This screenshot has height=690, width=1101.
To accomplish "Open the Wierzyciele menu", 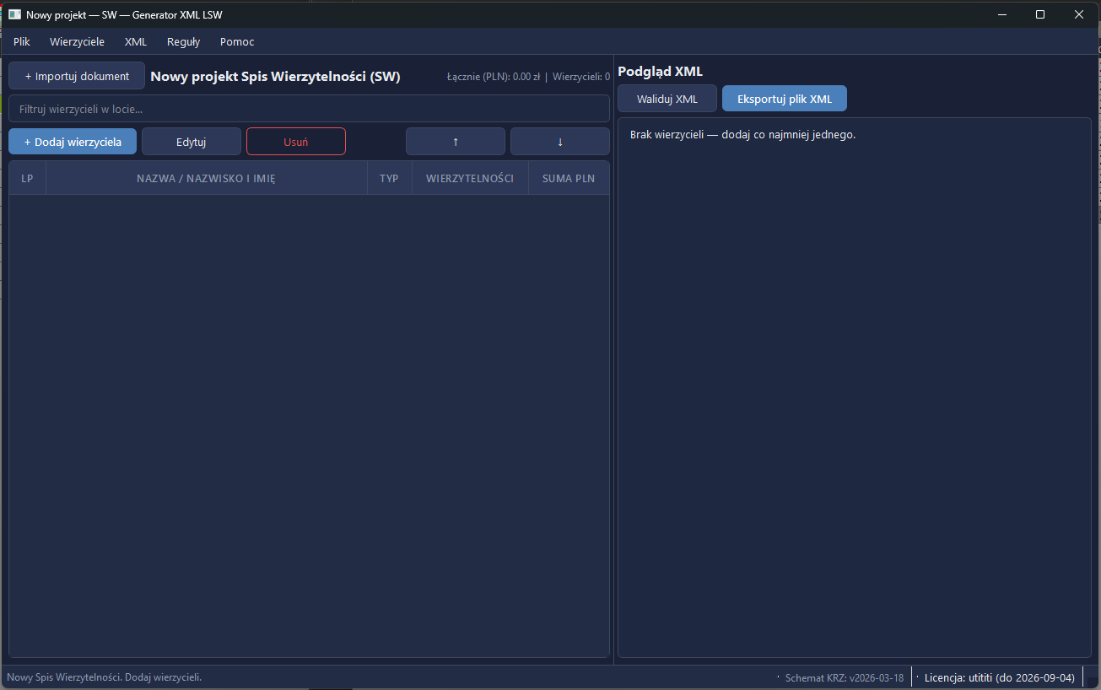I will tap(77, 41).
